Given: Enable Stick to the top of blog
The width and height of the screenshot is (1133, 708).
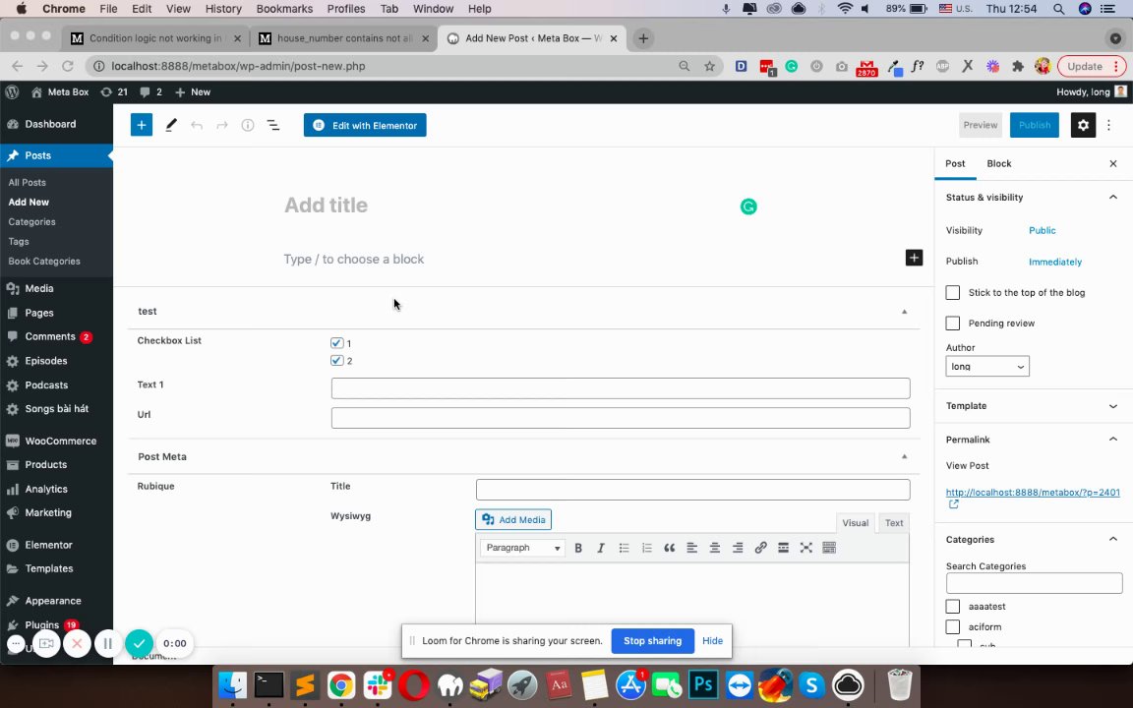Looking at the screenshot, I should tap(952, 293).
